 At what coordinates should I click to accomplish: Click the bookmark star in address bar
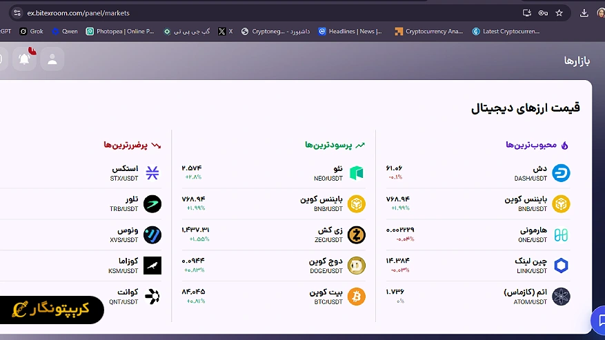click(559, 13)
